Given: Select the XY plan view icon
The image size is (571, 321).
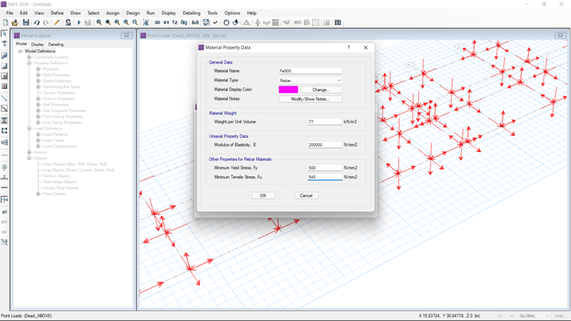Looking at the screenshot, I should pos(166,23).
